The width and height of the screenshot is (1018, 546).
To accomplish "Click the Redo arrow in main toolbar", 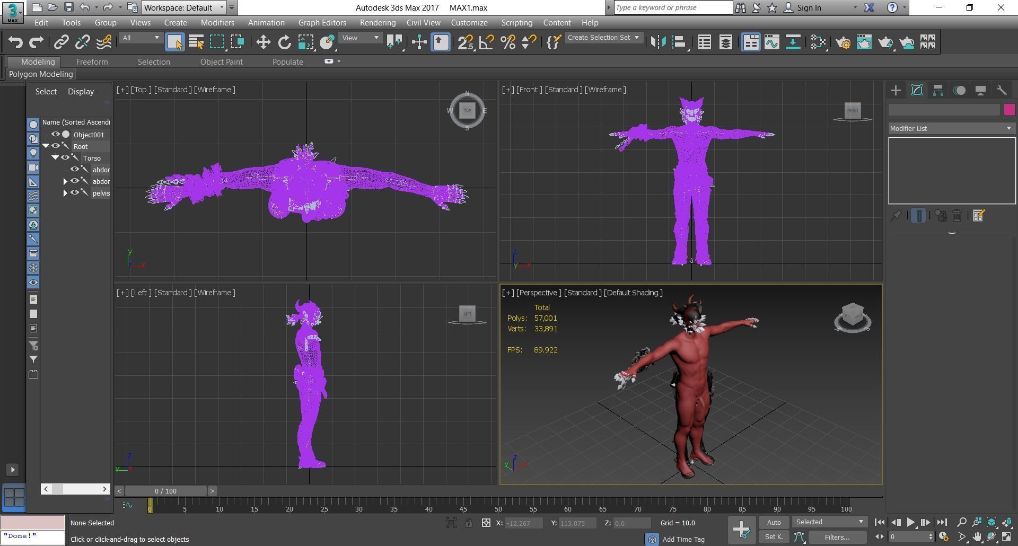I will pos(36,42).
